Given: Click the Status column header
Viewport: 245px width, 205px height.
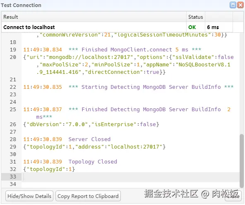Looking at the screenshot, I should click(x=195, y=17).
